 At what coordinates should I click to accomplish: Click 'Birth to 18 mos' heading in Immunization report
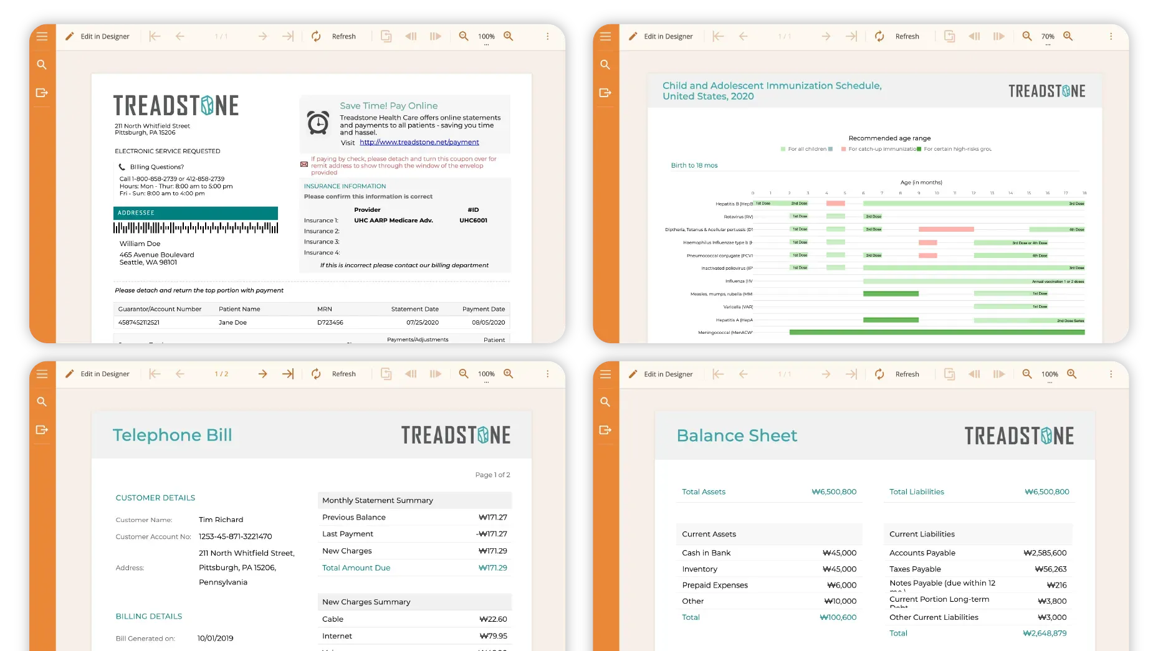(694, 165)
